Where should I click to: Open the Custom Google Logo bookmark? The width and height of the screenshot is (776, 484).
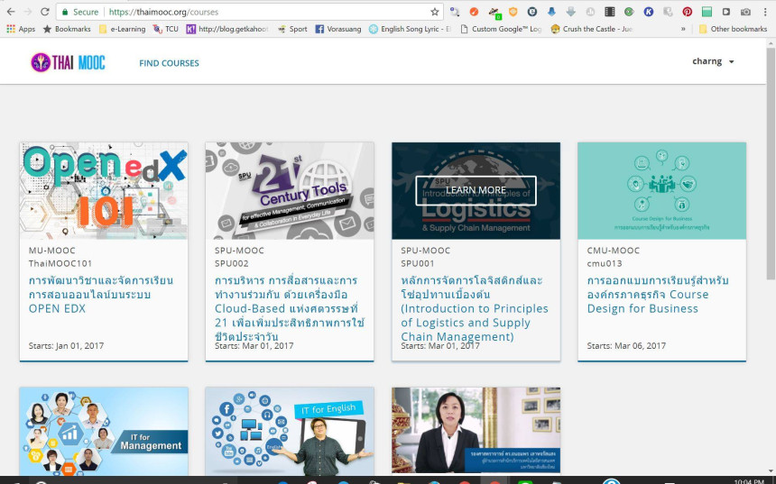coord(501,29)
